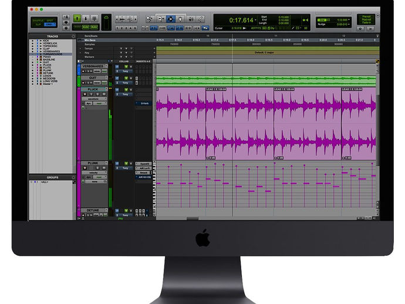Mute the PLUNK track
Screen dimensions: 405x304
click(104, 168)
